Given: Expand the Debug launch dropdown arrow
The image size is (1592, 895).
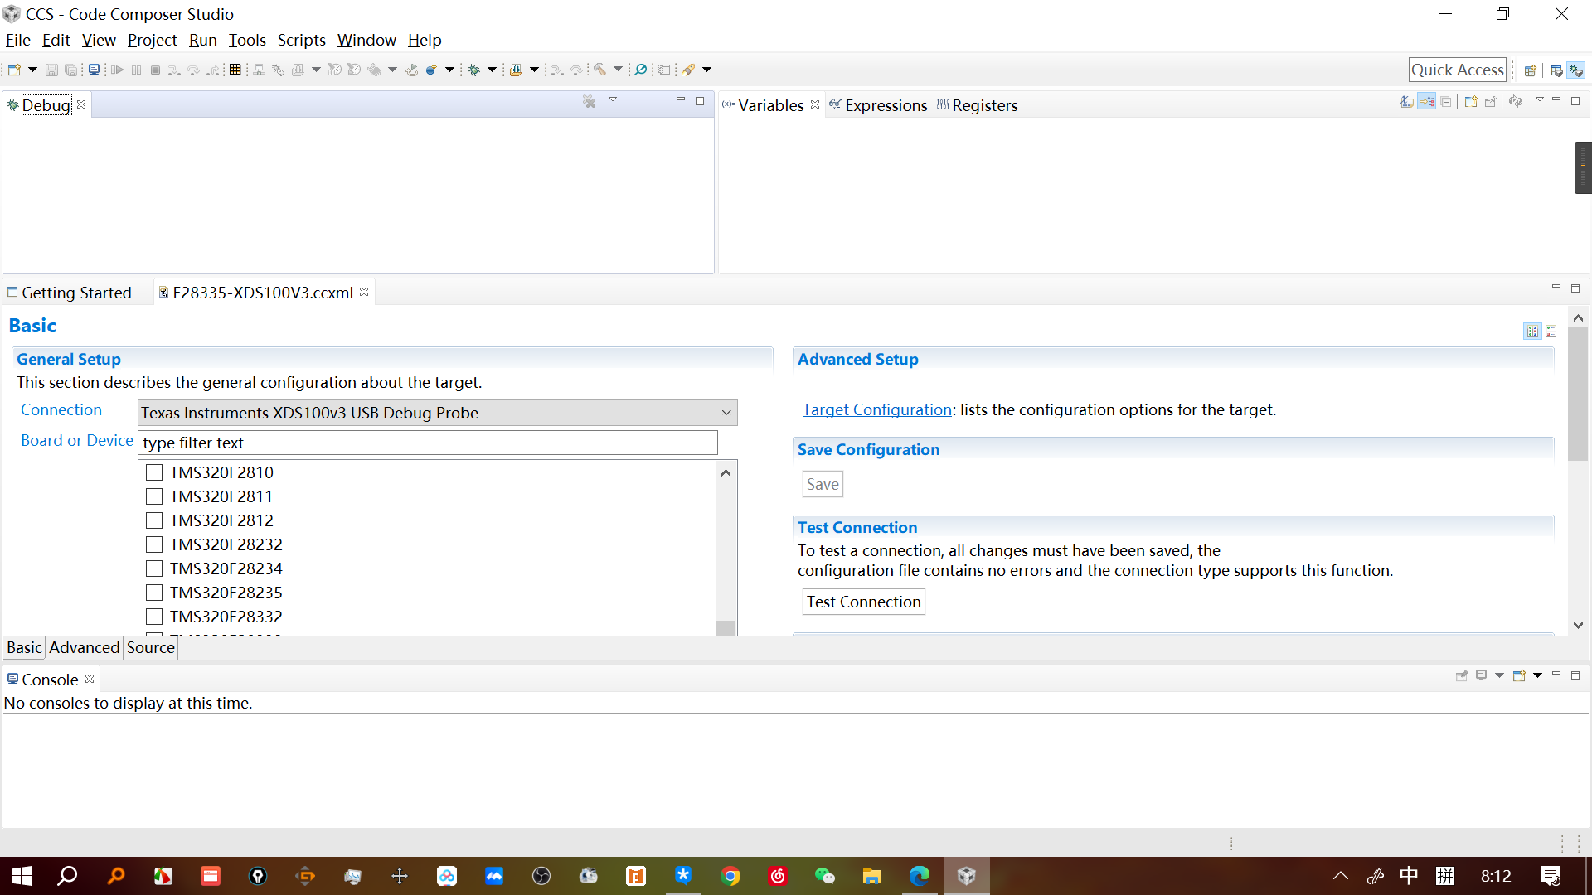Looking at the screenshot, I should (x=492, y=70).
